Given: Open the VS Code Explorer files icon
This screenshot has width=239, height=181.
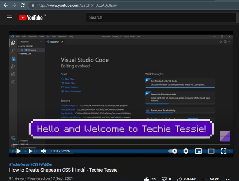Looking at the screenshot, I should click(x=13, y=43).
